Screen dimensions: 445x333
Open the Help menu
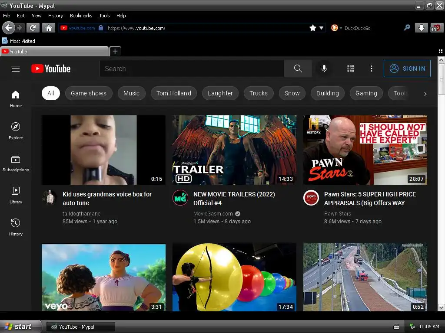(x=121, y=16)
